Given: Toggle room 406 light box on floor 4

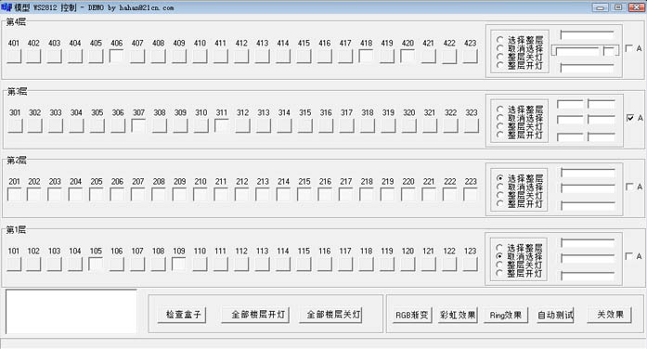Looking at the screenshot, I should tap(117, 56).
